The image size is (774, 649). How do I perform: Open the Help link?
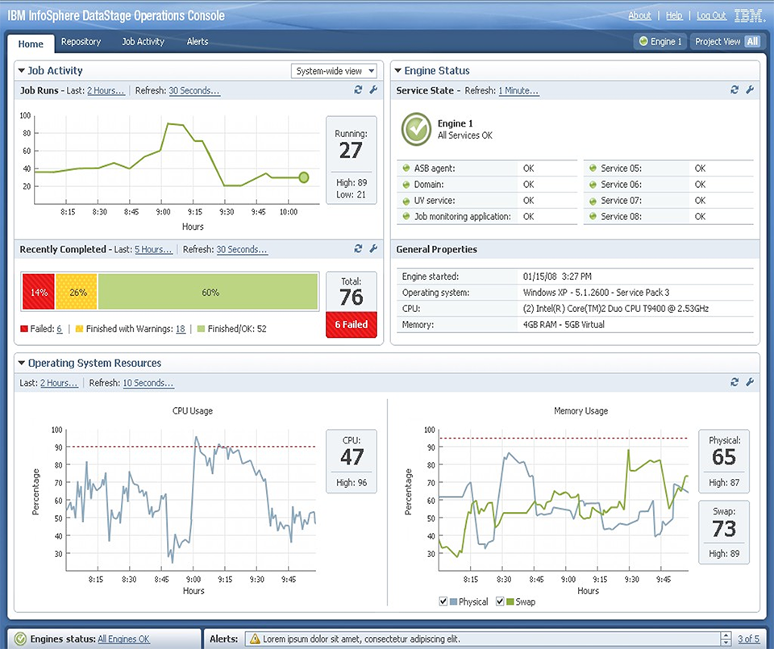(x=674, y=16)
